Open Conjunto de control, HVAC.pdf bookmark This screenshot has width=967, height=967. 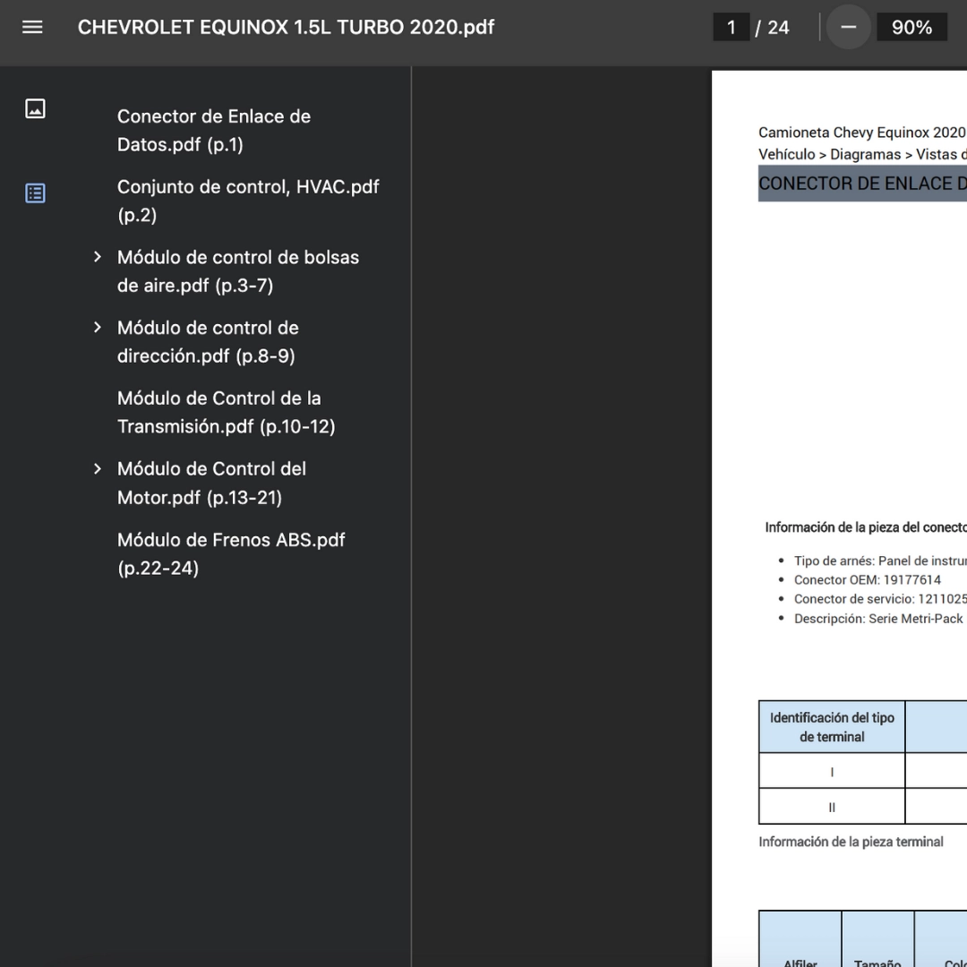248,201
